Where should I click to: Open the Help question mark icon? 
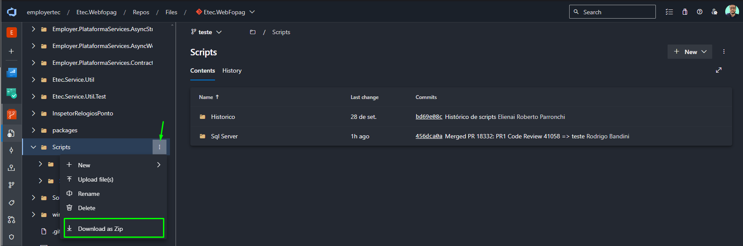coord(700,12)
